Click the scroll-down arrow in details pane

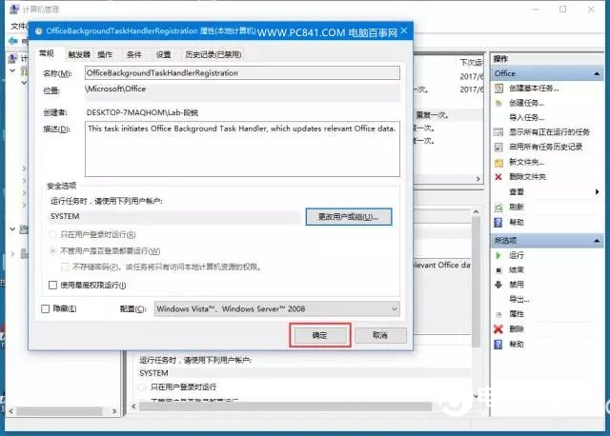(476, 396)
